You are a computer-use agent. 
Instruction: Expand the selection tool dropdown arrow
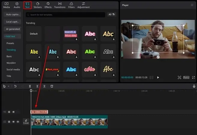(8, 86)
